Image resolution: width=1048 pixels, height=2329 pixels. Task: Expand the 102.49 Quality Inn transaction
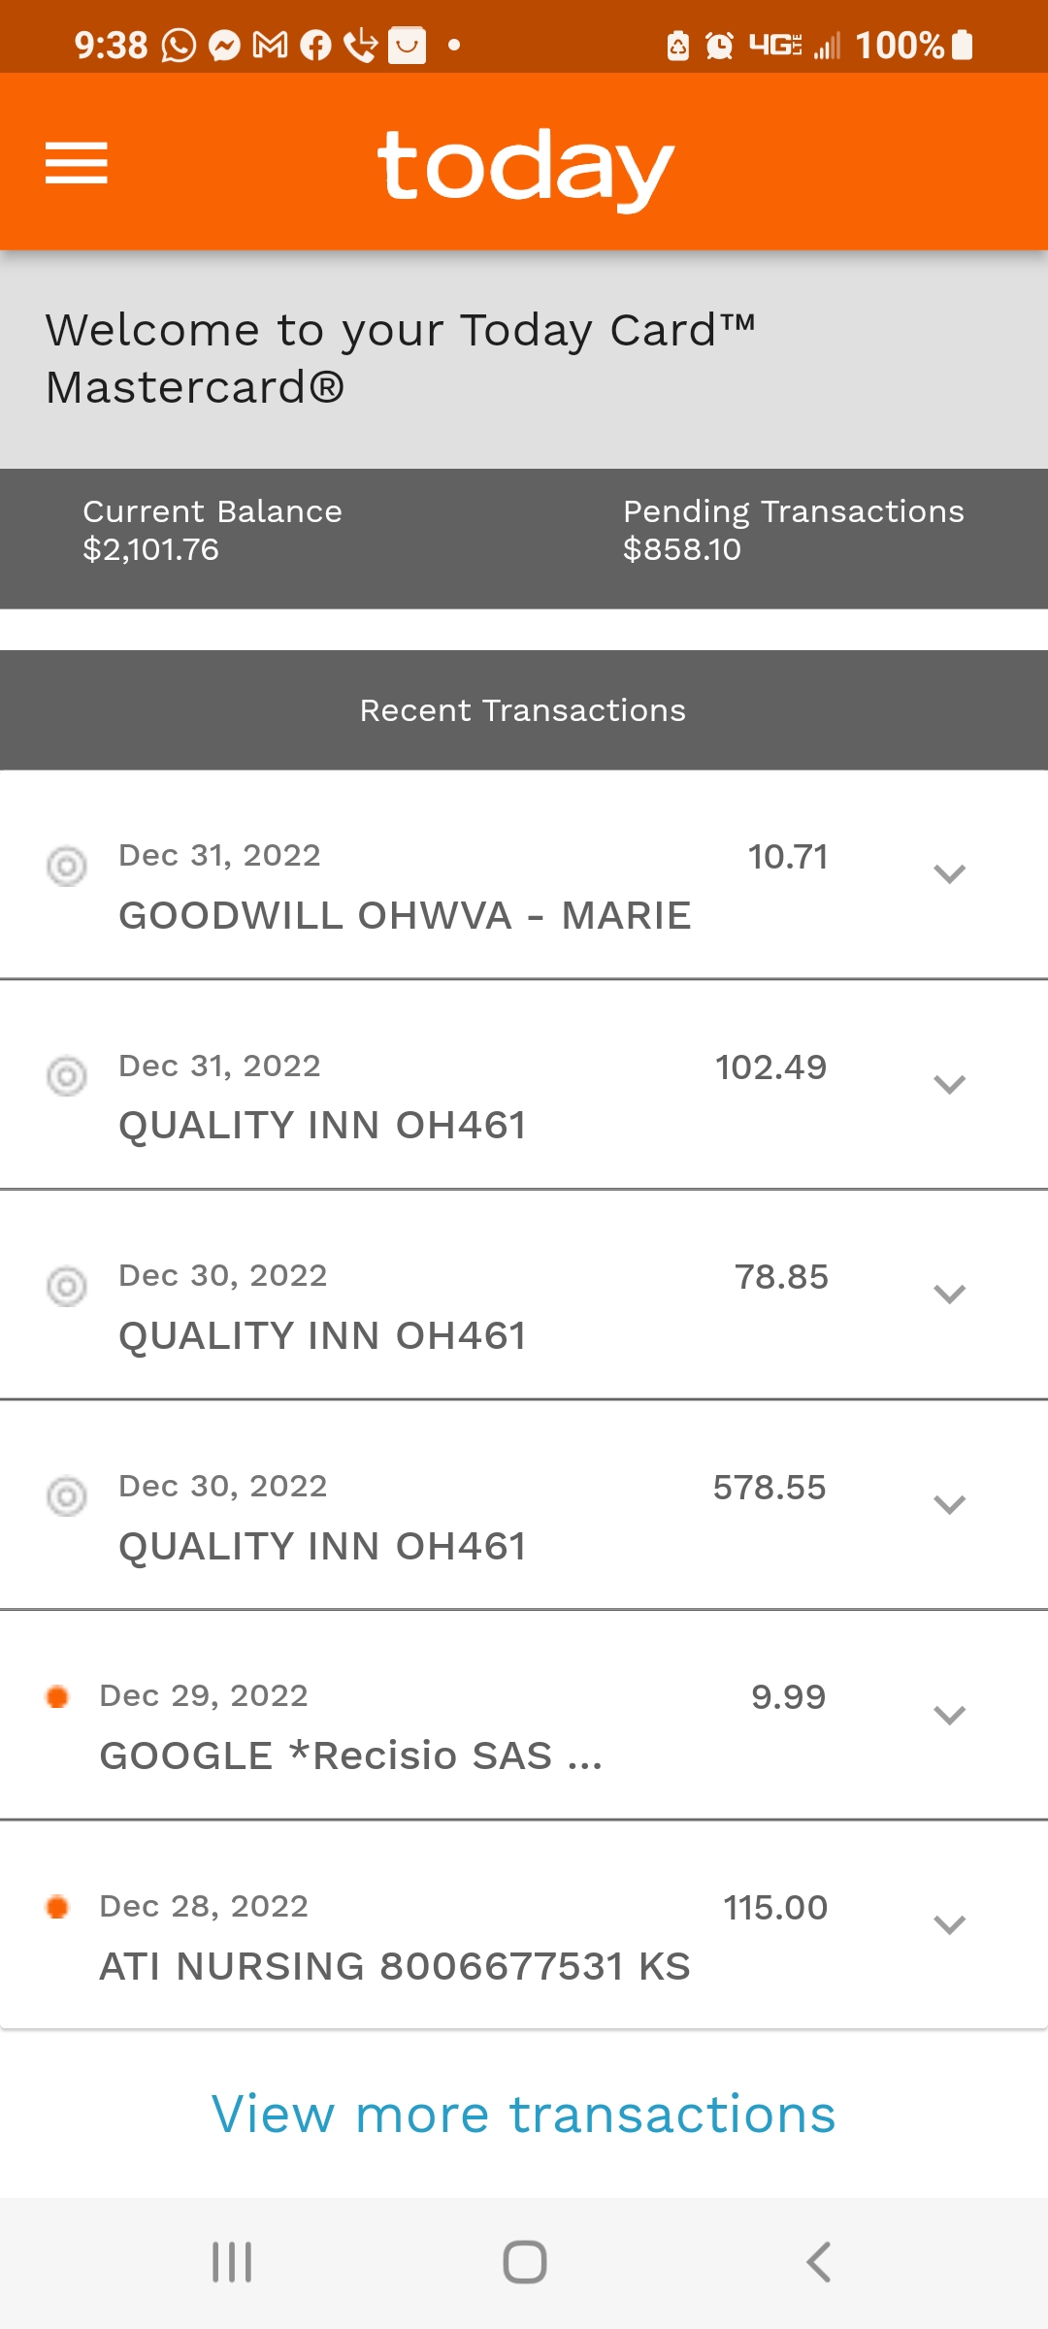click(949, 1084)
